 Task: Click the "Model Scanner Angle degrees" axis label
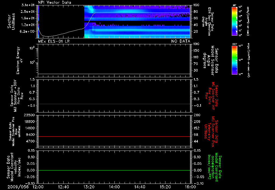tap(211, 61)
